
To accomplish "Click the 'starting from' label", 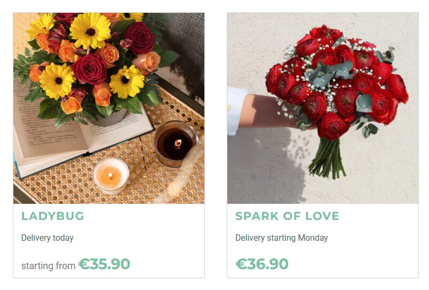I will pos(49,265).
